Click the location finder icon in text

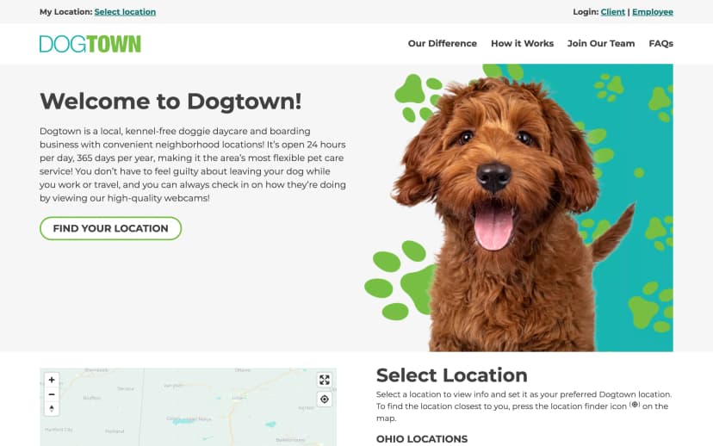click(x=635, y=404)
